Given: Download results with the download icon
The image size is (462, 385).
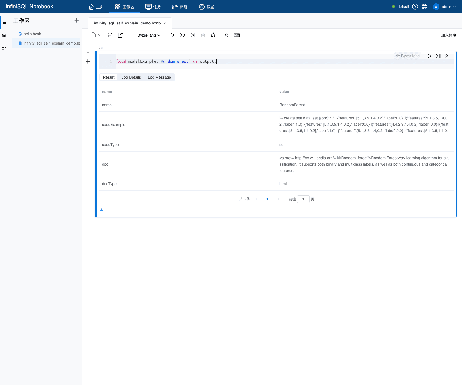Looking at the screenshot, I should (x=101, y=209).
